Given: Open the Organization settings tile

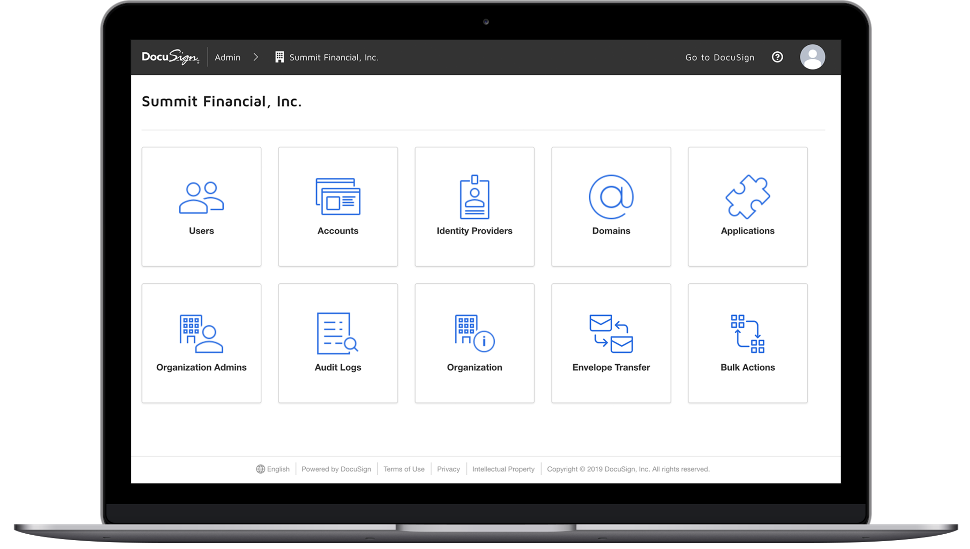Looking at the screenshot, I should (x=474, y=343).
